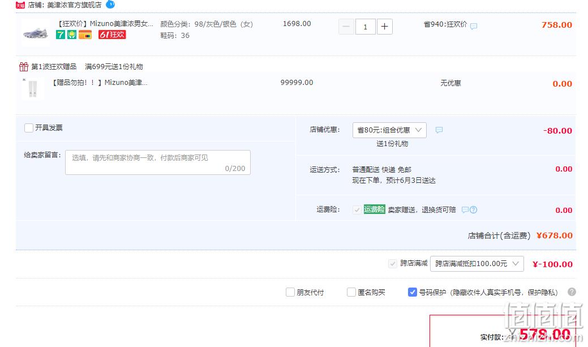Click the comment icon in 运费险 row
Image resolution: width=588 pixels, height=347 pixels.
coord(465,209)
